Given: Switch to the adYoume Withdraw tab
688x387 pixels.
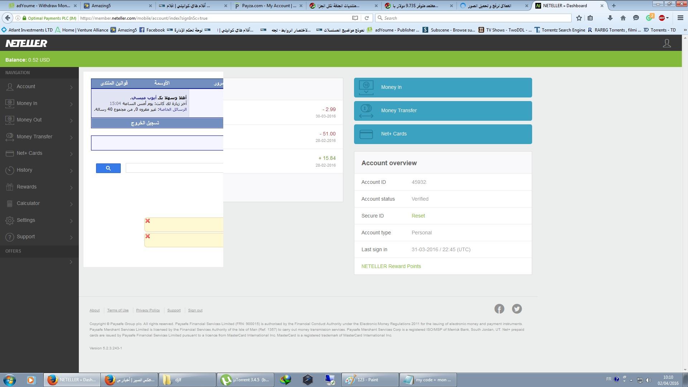Looking at the screenshot, I should pyautogui.click(x=42, y=5).
